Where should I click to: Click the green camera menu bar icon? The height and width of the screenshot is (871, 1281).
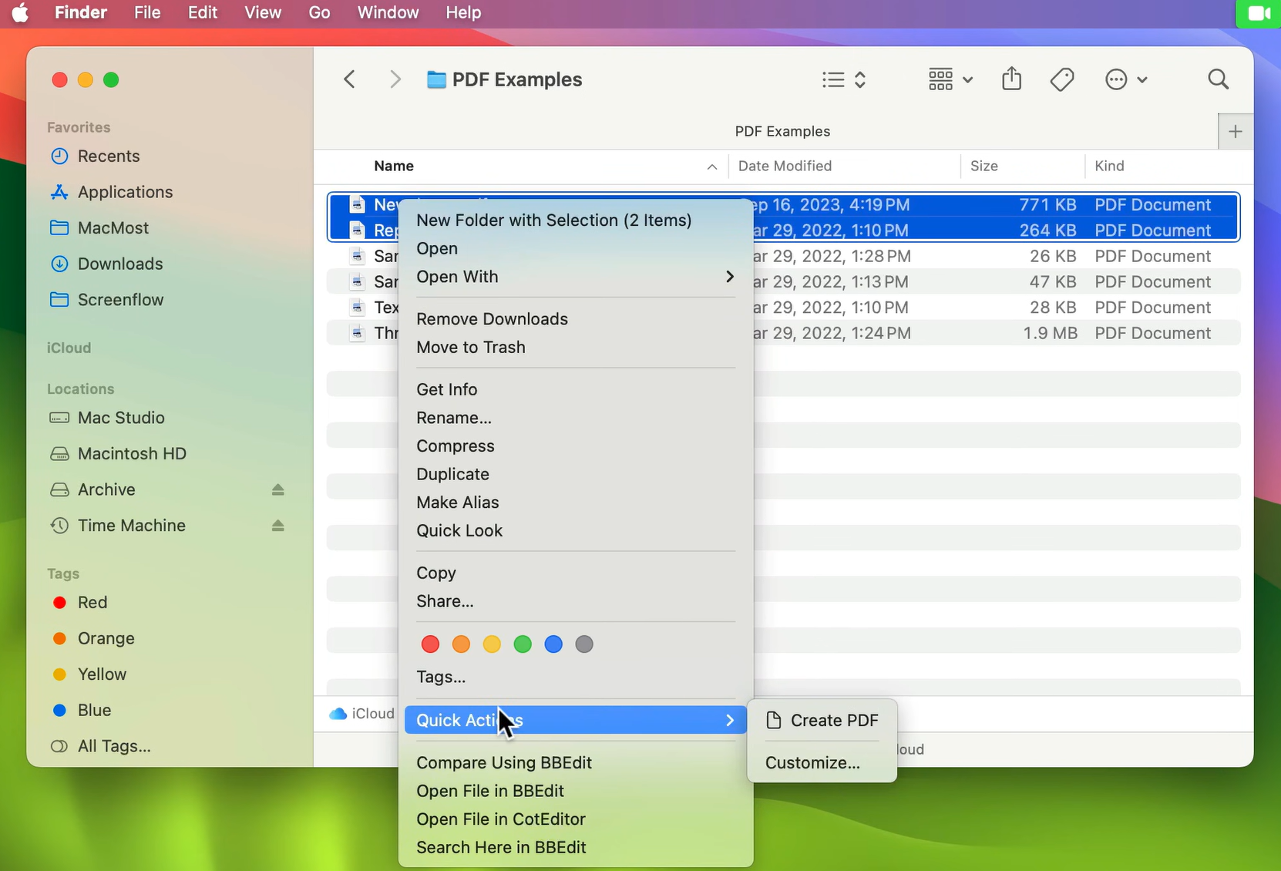coord(1259,14)
